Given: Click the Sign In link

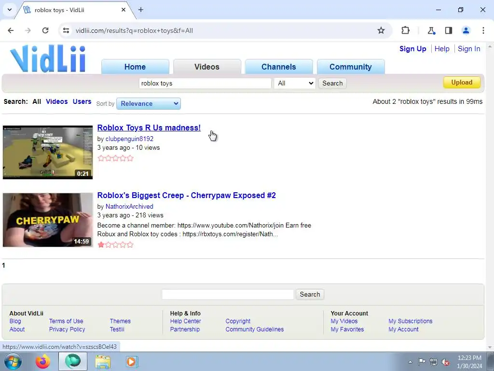Looking at the screenshot, I should coord(469,49).
